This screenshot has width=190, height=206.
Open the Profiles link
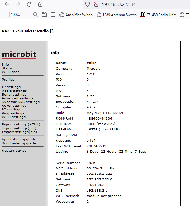8,80
